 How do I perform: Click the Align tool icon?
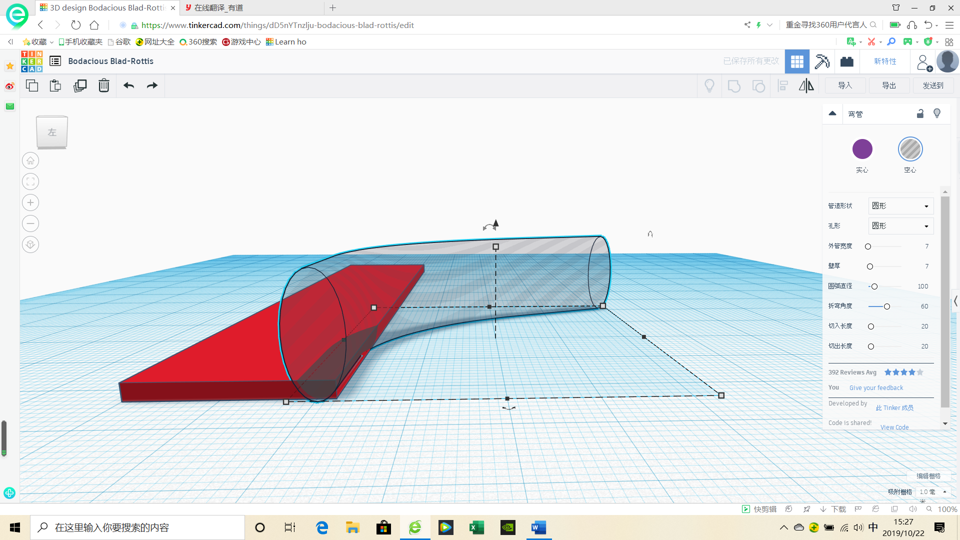pyautogui.click(x=783, y=86)
